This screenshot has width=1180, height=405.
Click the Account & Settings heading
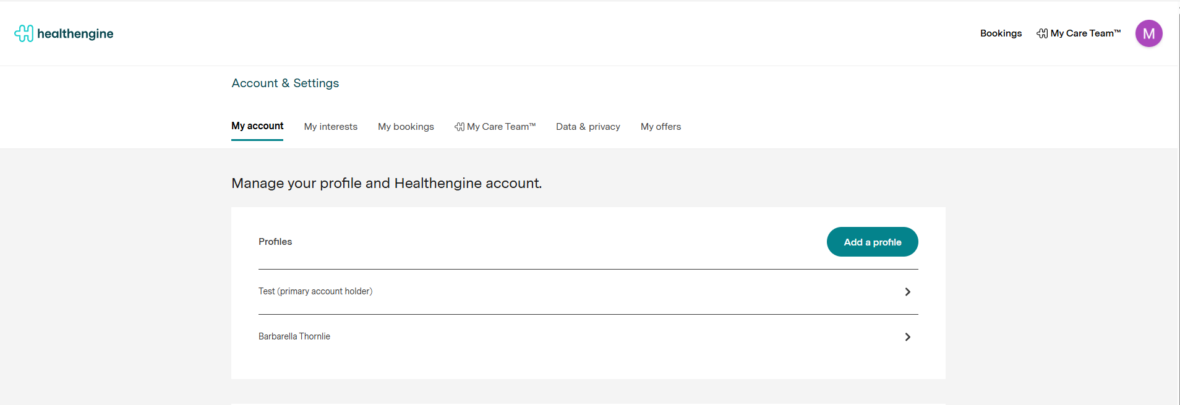click(x=285, y=83)
